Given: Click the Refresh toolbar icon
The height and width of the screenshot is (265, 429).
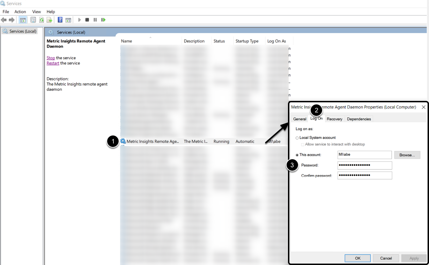Looking at the screenshot, I should click(x=41, y=20).
